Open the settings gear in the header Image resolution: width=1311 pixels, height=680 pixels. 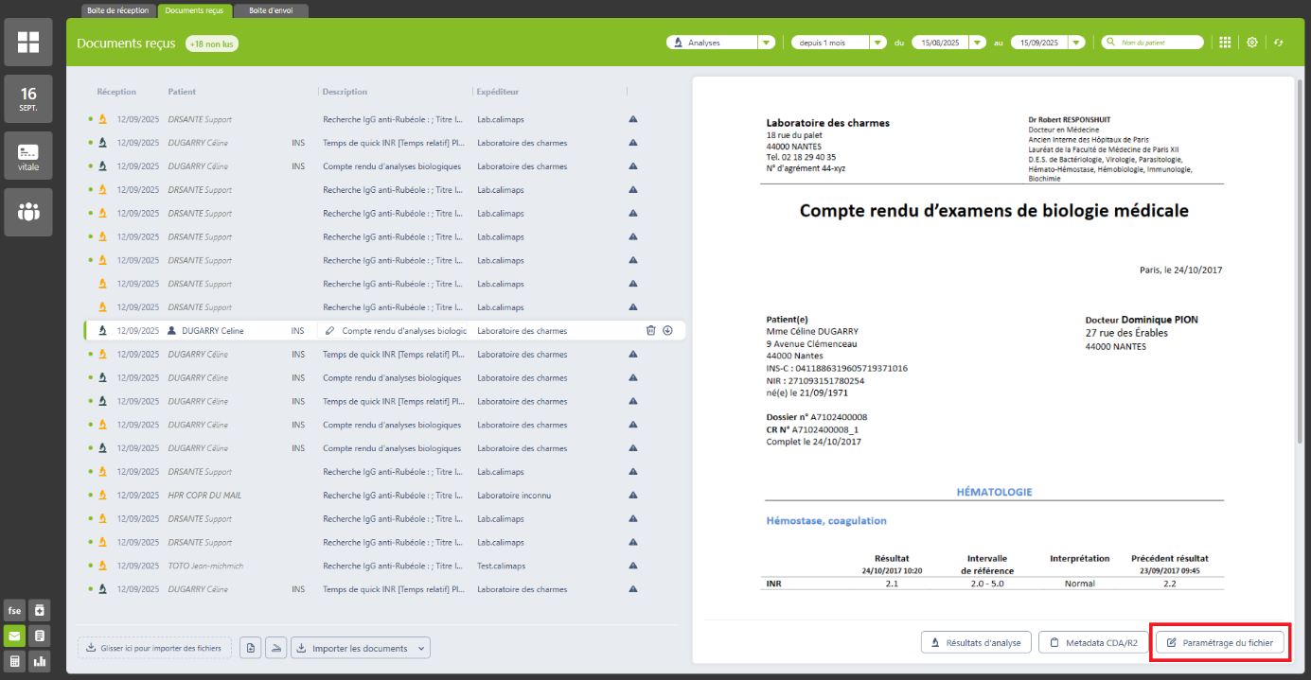coord(1252,43)
